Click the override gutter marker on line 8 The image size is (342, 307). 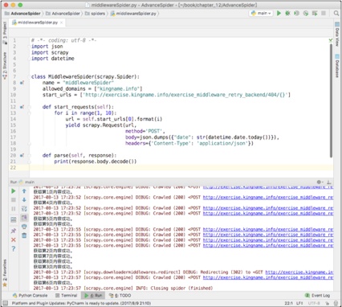(22, 83)
